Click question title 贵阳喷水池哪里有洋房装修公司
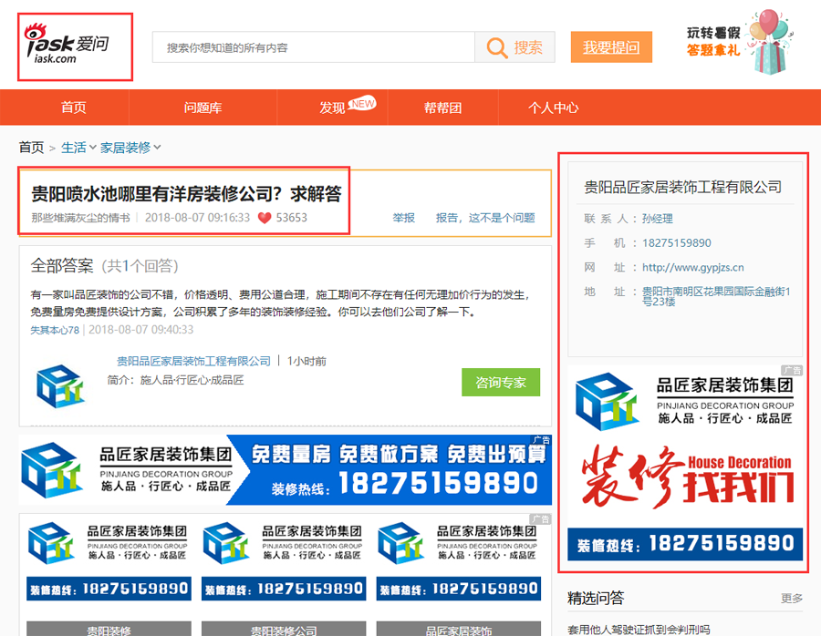 point(186,194)
